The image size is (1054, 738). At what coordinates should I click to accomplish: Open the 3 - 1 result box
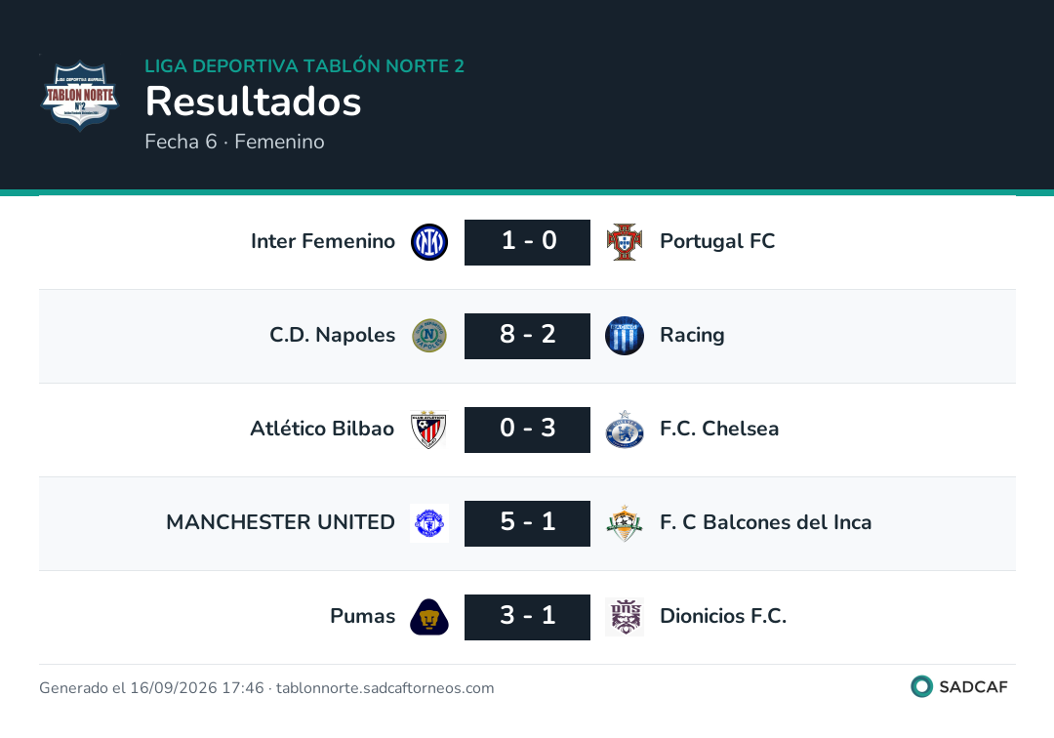coord(528,617)
